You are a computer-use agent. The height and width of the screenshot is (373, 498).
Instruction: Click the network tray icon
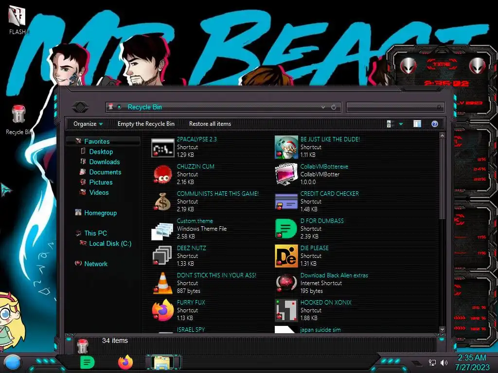[x=432, y=362]
